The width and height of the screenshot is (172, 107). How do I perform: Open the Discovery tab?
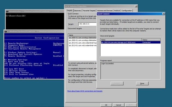(x=78, y=11)
